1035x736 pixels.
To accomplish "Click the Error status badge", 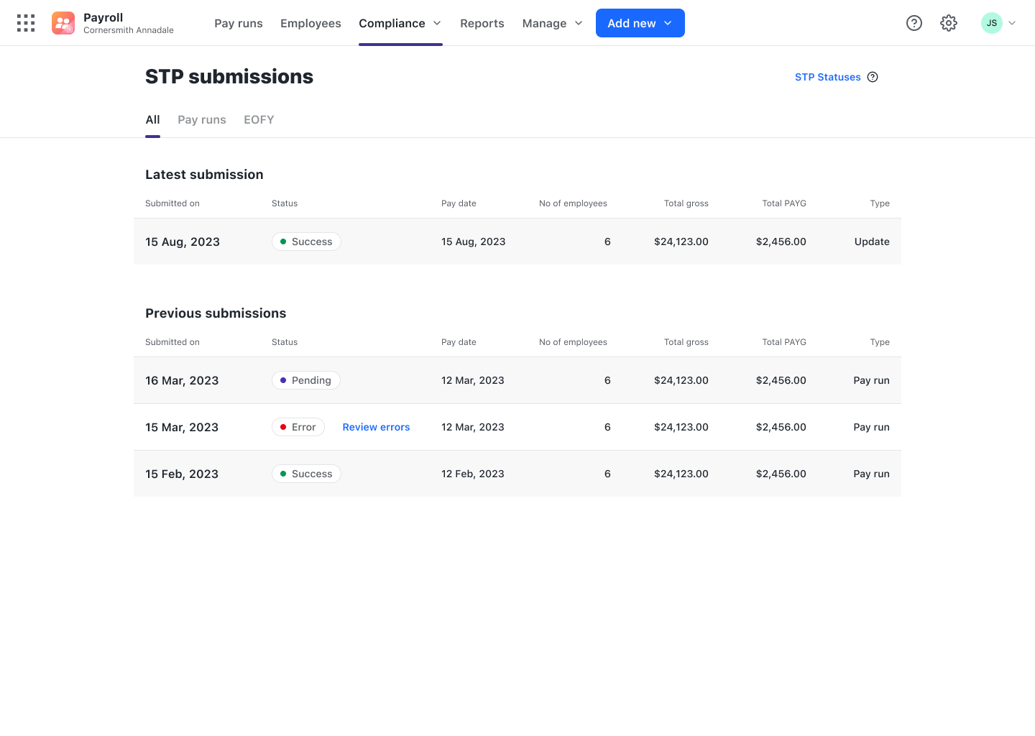I will (298, 427).
